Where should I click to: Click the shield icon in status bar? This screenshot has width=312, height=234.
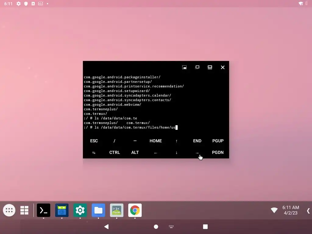pyautogui.click(x=26, y=4)
